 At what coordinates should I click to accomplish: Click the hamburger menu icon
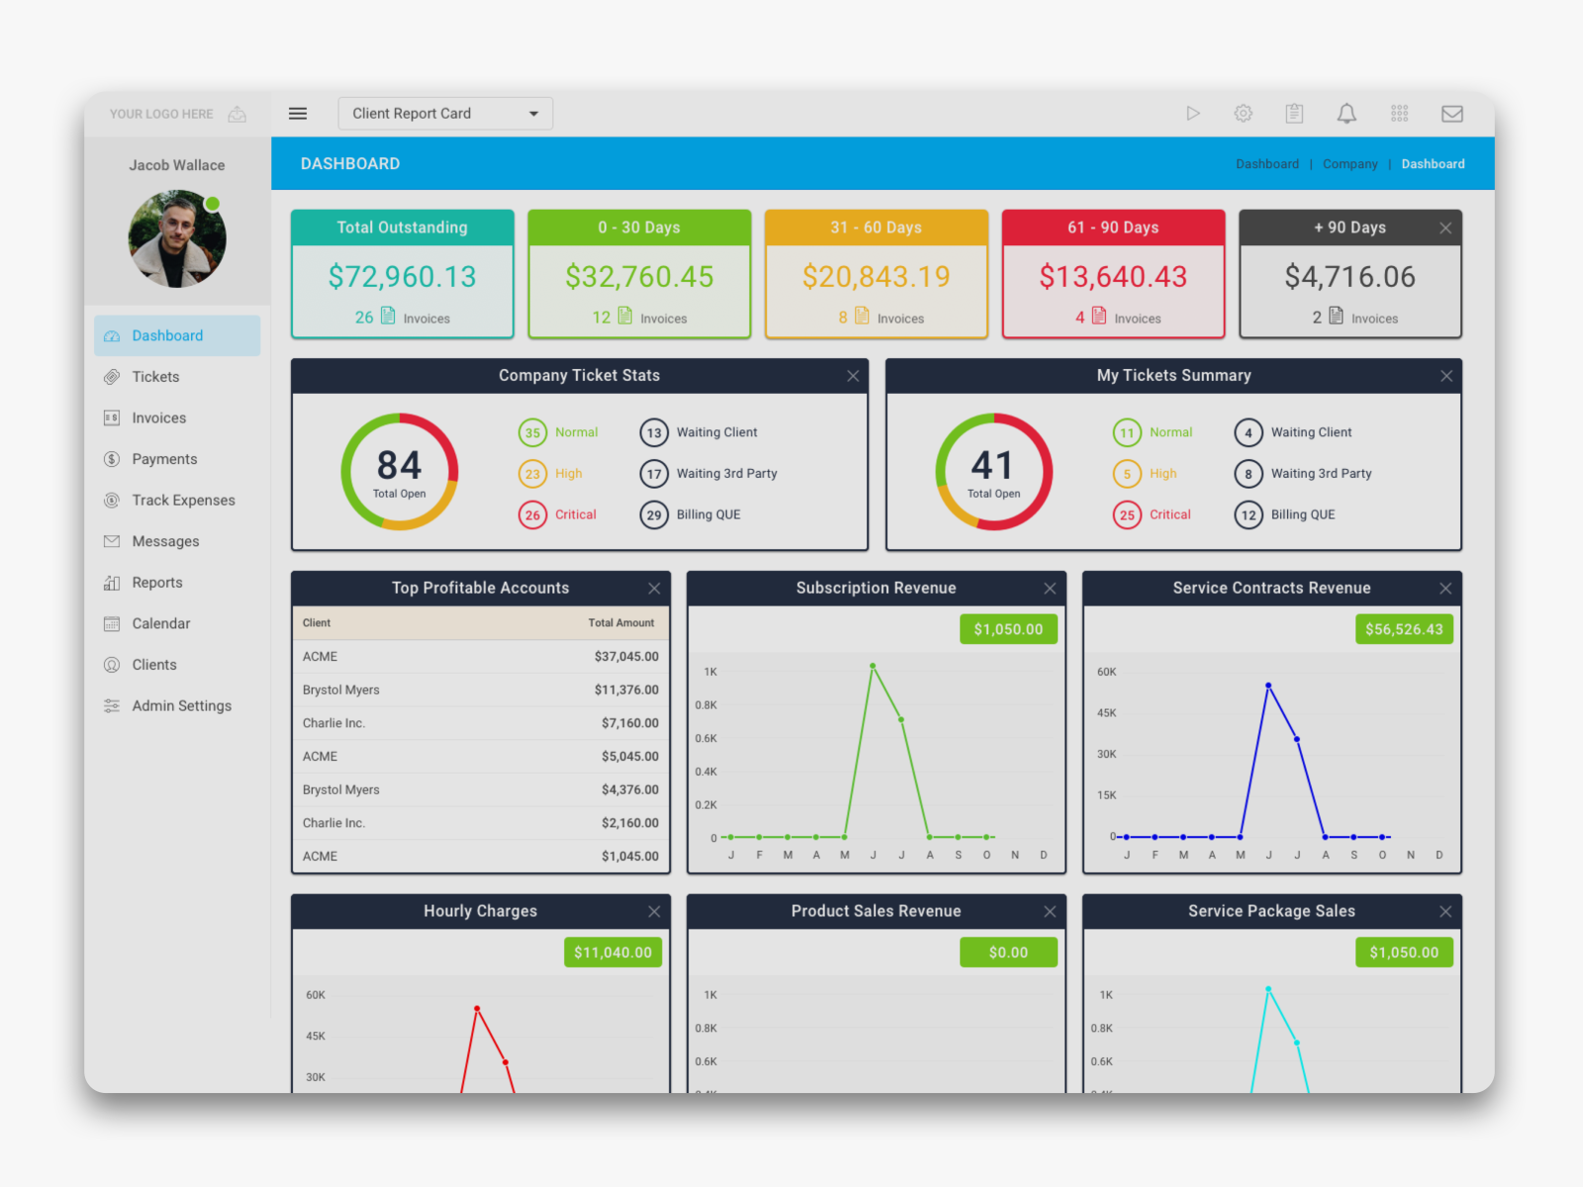click(x=297, y=114)
